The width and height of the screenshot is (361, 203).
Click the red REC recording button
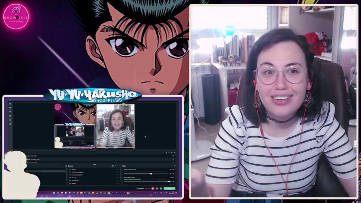pyautogui.click(x=153, y=189)
